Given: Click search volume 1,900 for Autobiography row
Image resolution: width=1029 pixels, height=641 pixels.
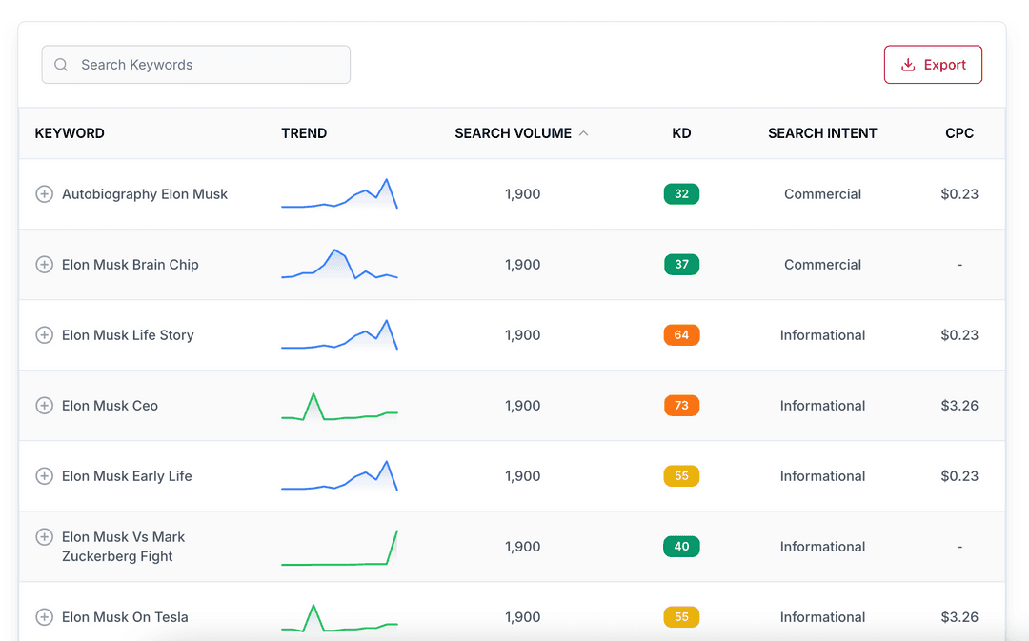Looking at the screenshot, I should coord(522,194).
